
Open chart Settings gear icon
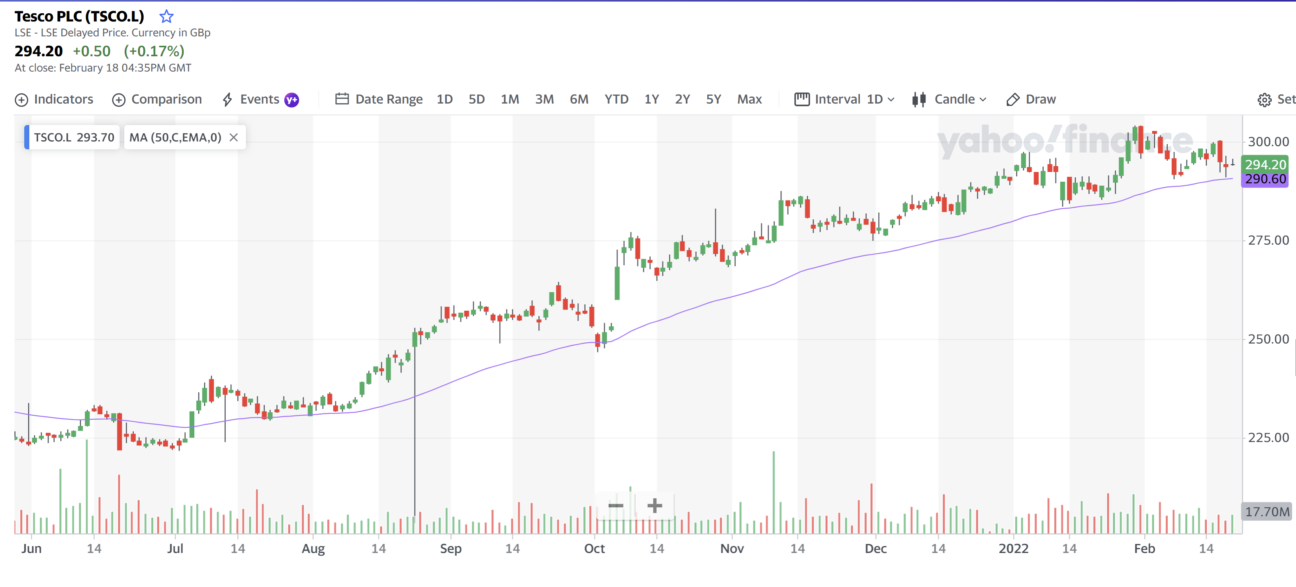(x=1264, y=100)
